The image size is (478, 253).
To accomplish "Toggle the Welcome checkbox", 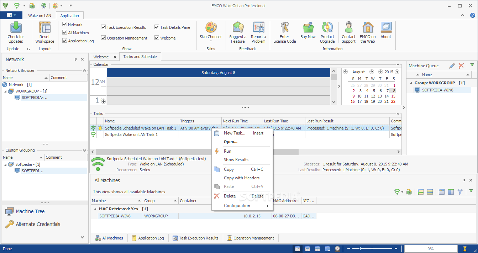I will 157,38.
